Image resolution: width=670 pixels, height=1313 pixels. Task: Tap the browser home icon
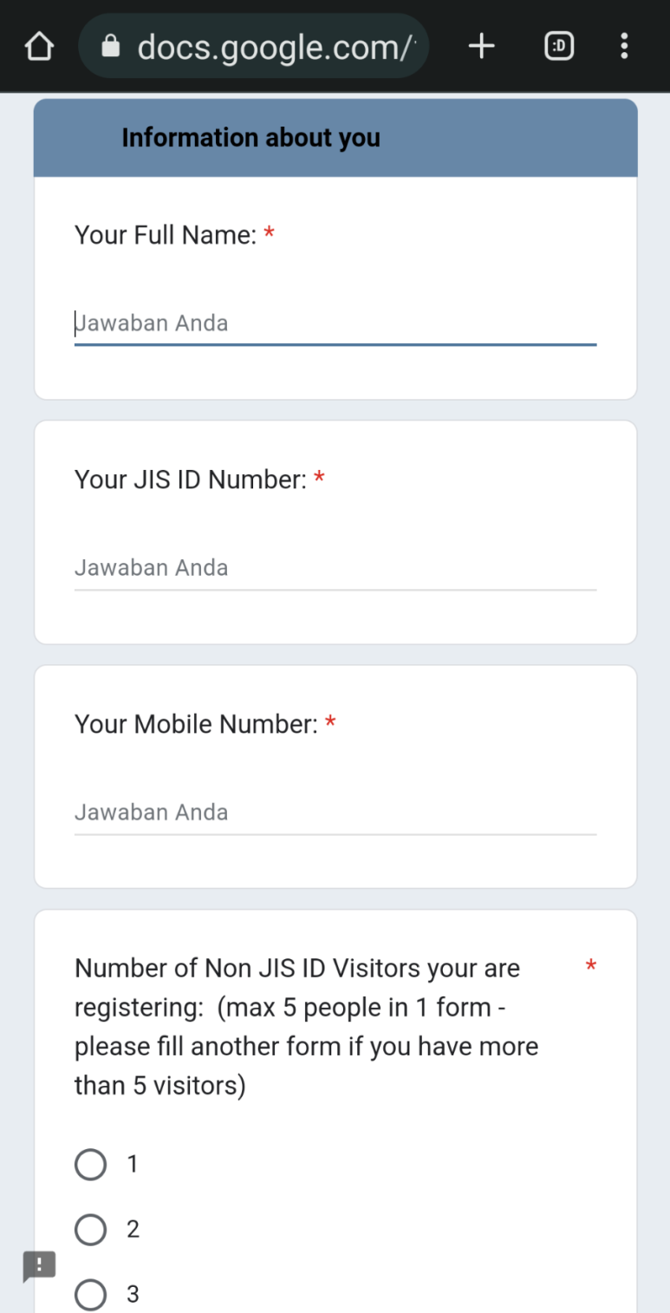click(39, 47)
